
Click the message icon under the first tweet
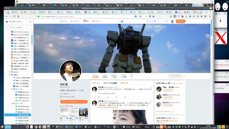(x=125, y=97)
